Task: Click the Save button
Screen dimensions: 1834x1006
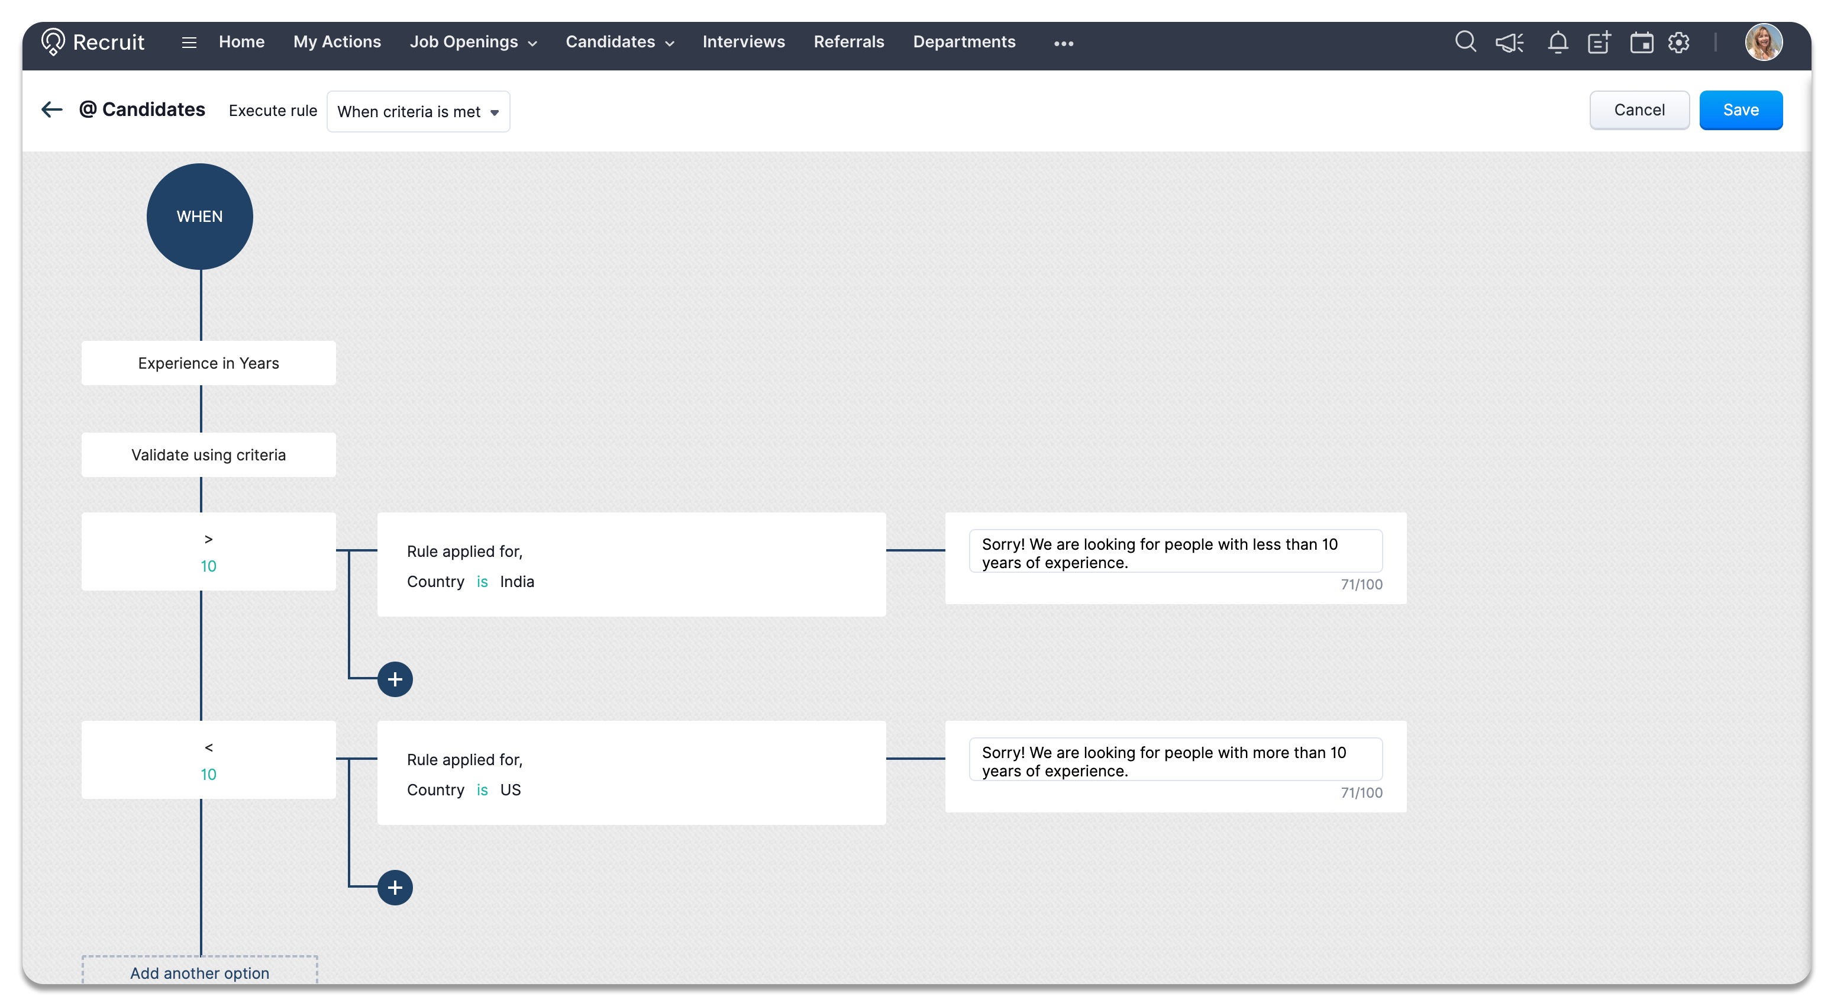Action: (1740, 109)
